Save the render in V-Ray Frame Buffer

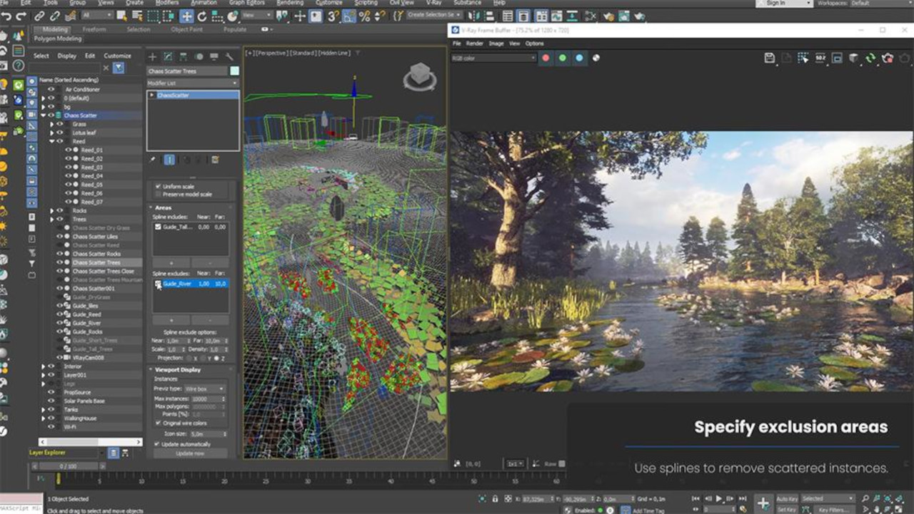770,58
